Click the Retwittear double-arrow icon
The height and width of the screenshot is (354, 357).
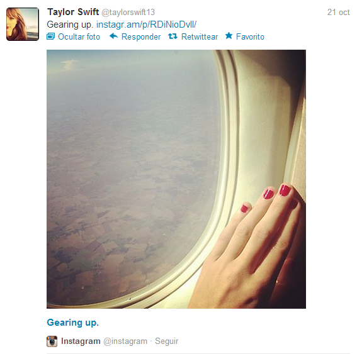pyautogui.click(x=173, y=36)
